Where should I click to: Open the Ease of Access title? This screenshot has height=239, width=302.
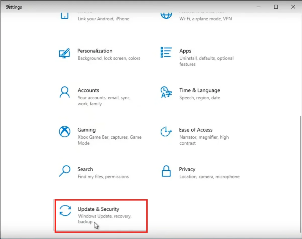(196, 130)
